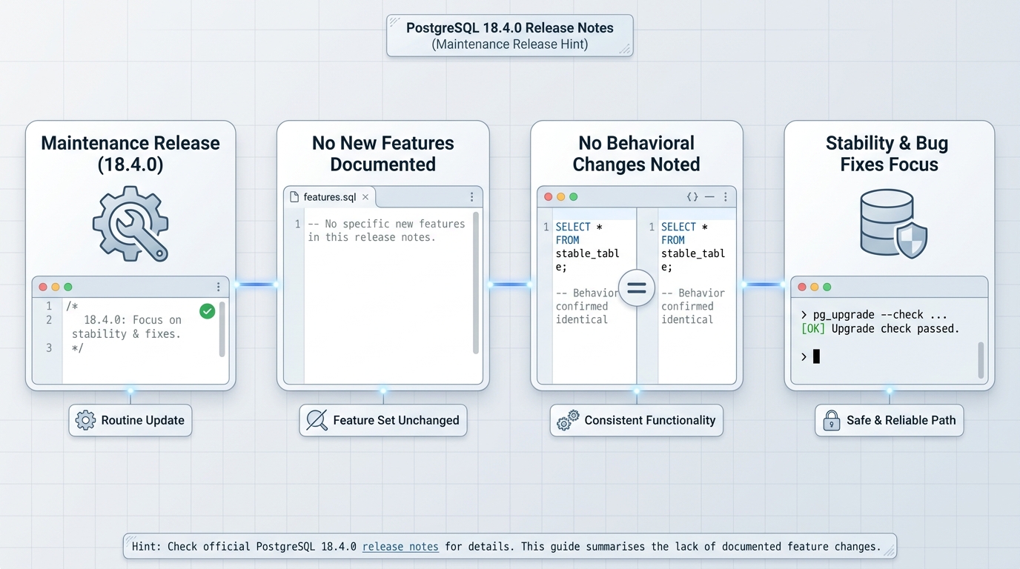The image size is (1020, 569).
Task: Click the terminal cursor prompt line
Action: (810, 357)
